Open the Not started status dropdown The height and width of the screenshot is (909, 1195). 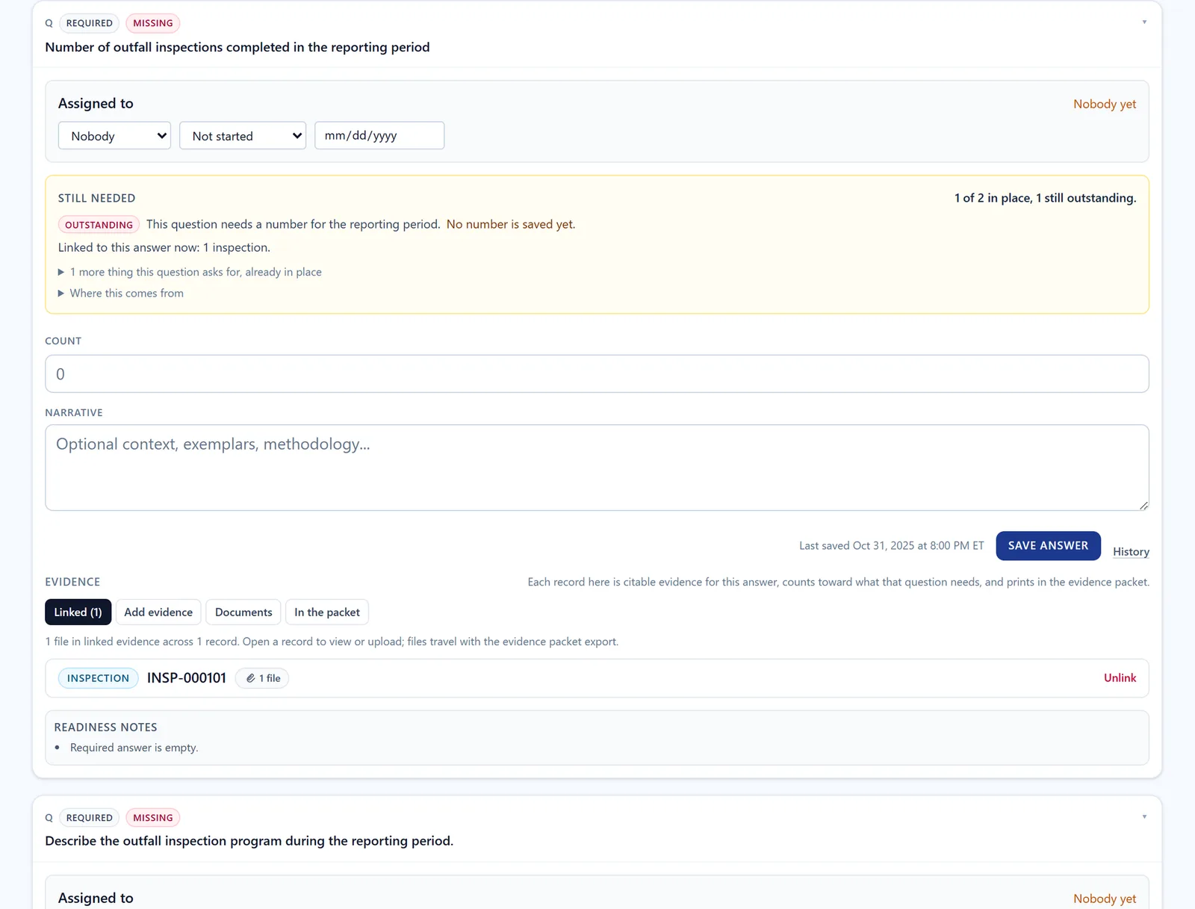tap(243, 136)
